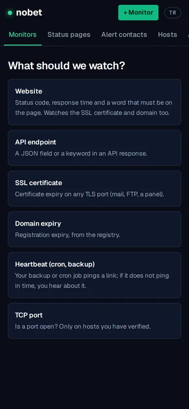Reveal the cut-off tab after Hosts
Image resolution: width=189 pixels, height=409 pixels.
(x=188, y=35)
